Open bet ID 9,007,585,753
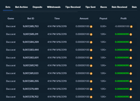Viewport: 140px width, 101px height. coord(31,26)
